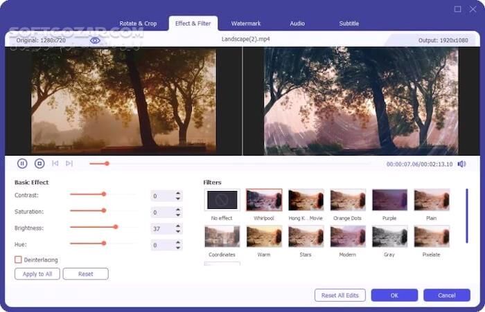Apply the Gray filter
The height and width of the screenshot is (312, 485).
pyautogui.click(x=389, y=237)
